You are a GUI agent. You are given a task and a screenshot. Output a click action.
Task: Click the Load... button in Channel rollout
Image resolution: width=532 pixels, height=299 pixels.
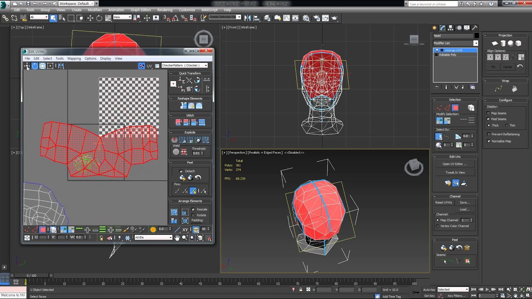tap(465, 209)
